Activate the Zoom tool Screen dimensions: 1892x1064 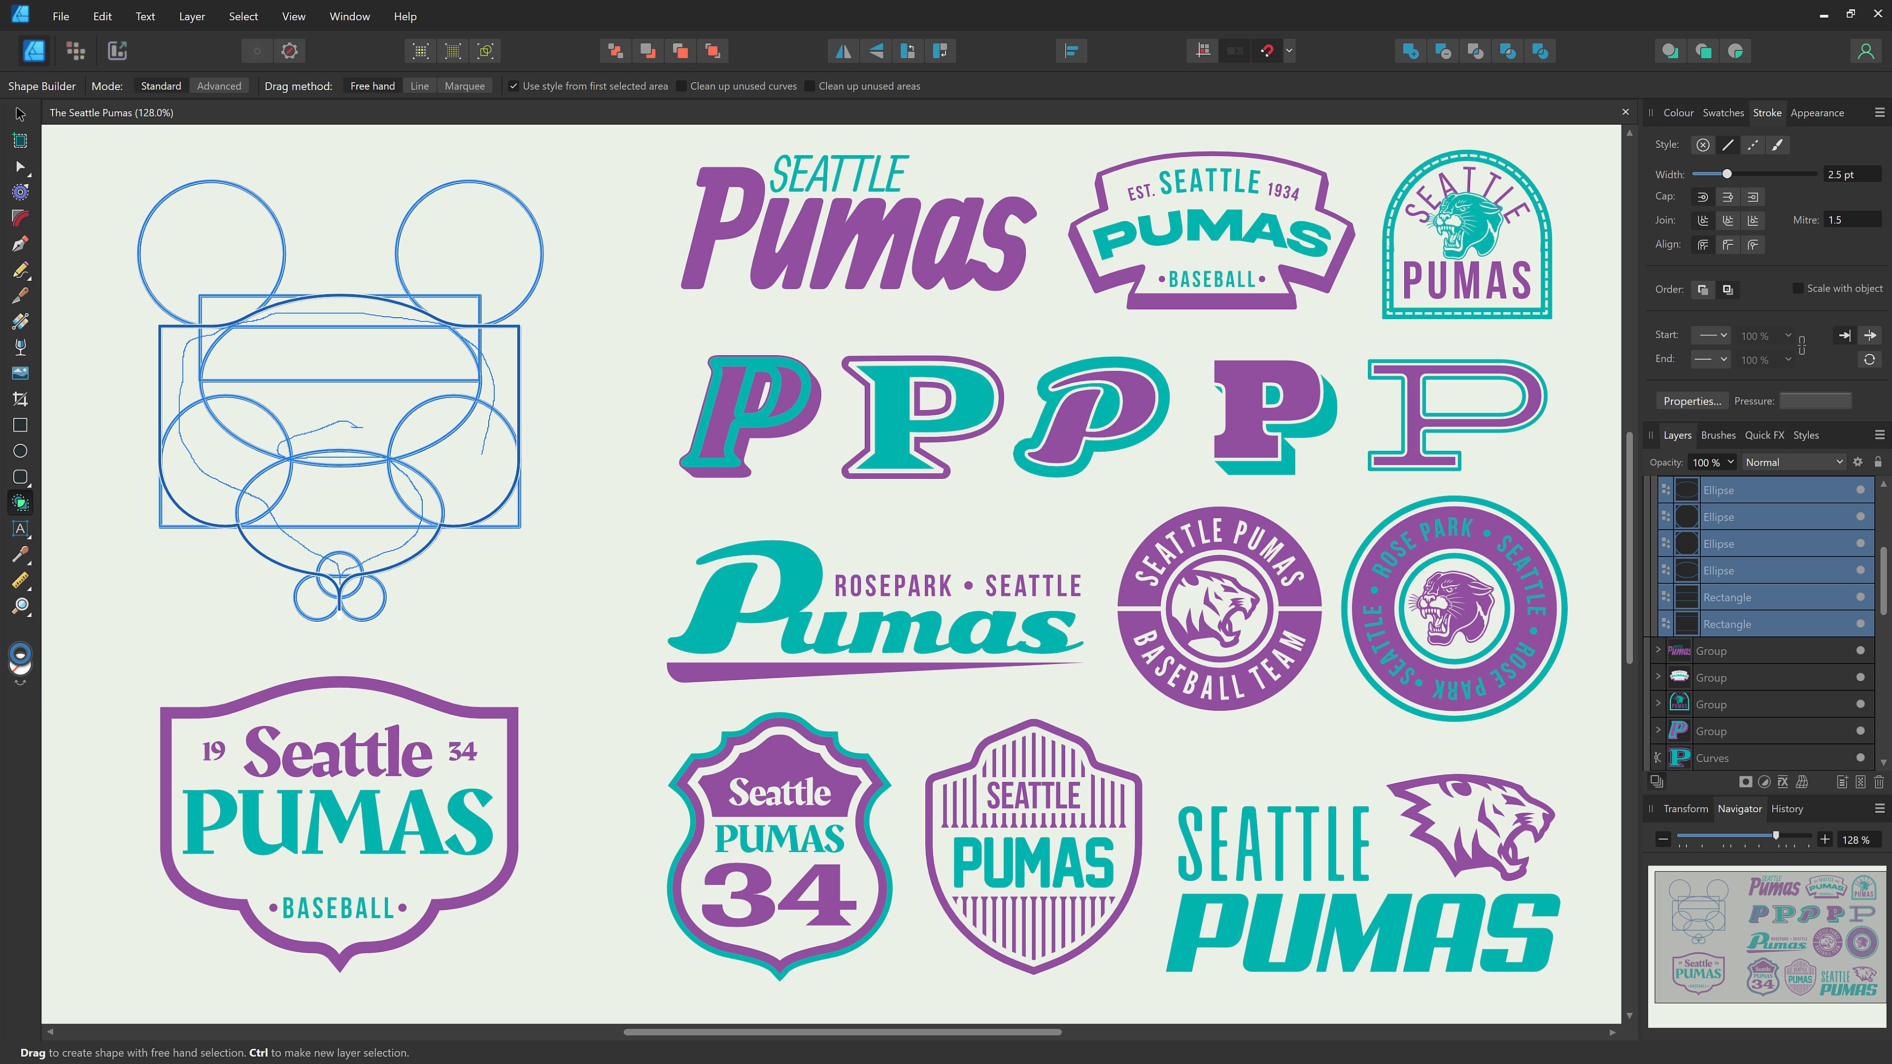pos(21,606)
